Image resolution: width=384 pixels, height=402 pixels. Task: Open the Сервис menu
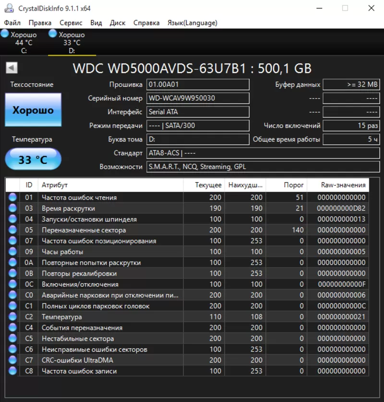[x=71, y=23]
